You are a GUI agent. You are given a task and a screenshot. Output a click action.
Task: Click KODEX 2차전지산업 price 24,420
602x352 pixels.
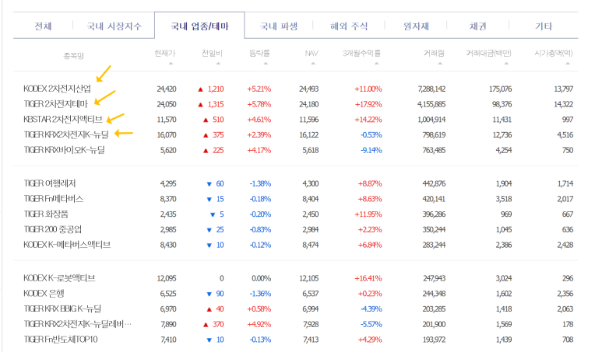click(166, 89)
